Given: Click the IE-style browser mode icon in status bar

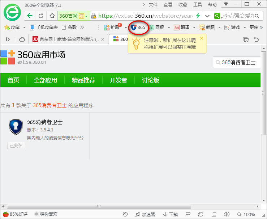Looking at the screenshot, I should click(x=201, y=214).
